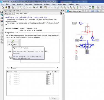Select the pump_system.ame document tab
This screenshot has height=100, width=104.
(75, 11)
